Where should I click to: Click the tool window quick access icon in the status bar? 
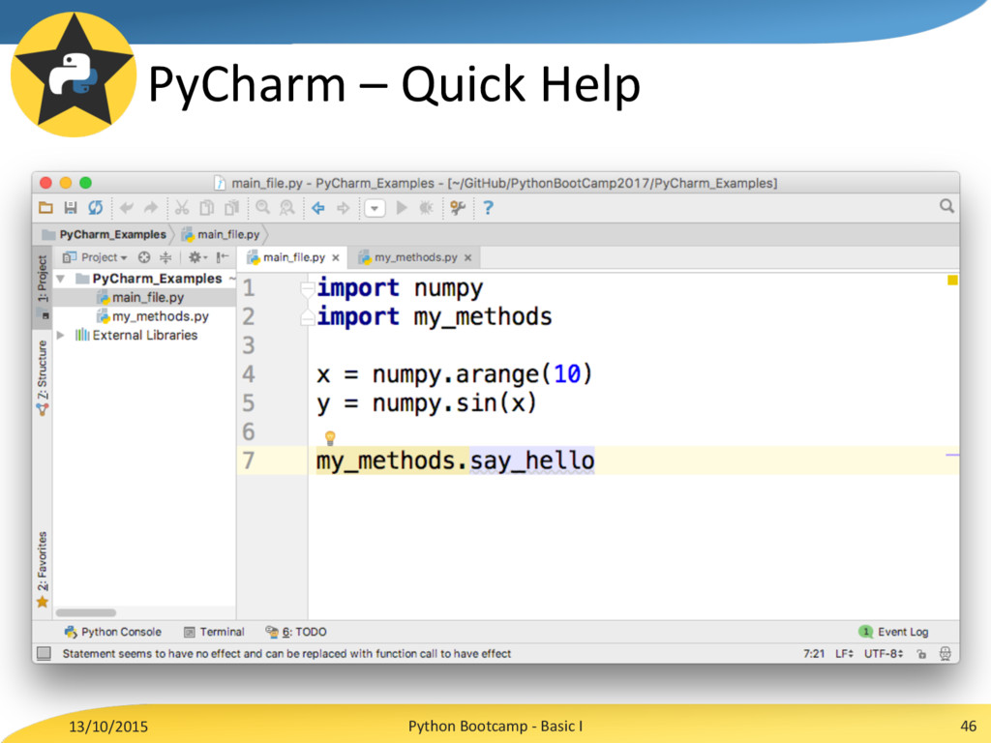pyautogui.click(x=44, y=653)
